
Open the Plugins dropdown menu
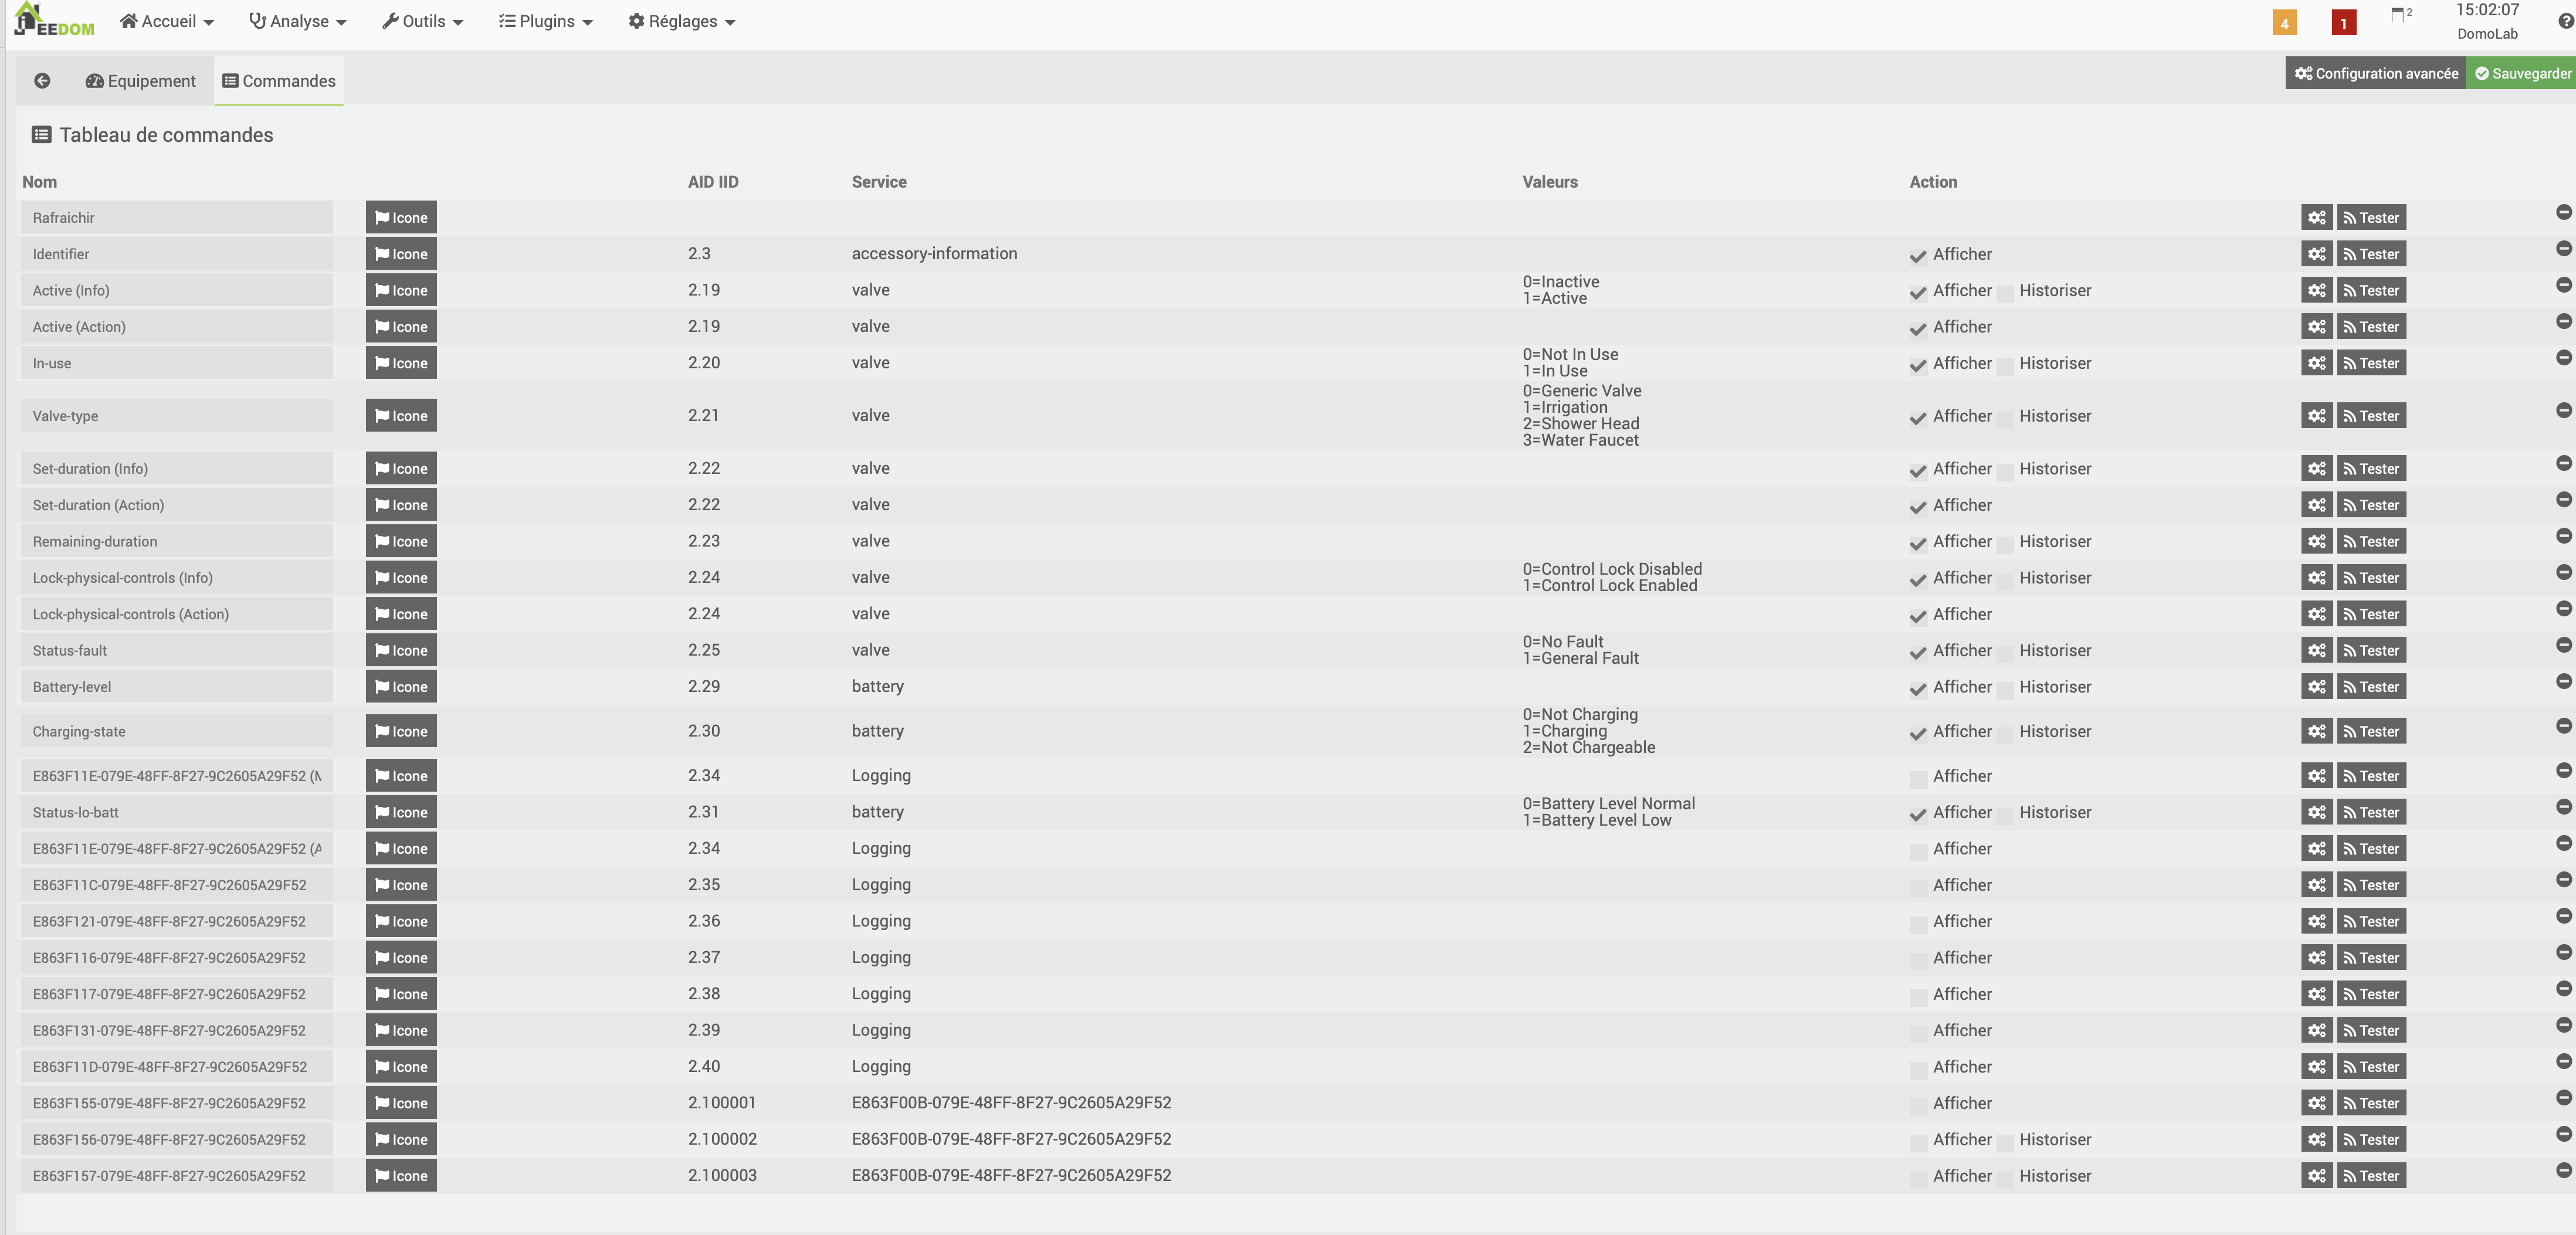pos(546,21)
